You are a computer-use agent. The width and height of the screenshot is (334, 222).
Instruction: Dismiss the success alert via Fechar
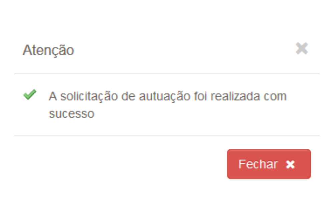pyautogui.click(x=269, y=164)
